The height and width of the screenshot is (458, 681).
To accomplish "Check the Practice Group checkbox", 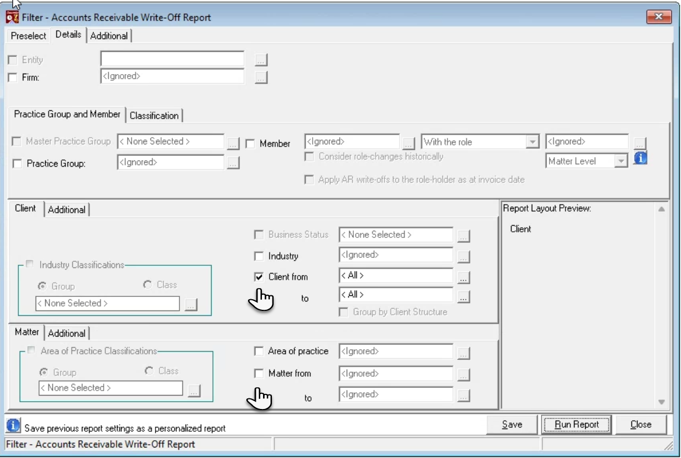I will point(17,164).
